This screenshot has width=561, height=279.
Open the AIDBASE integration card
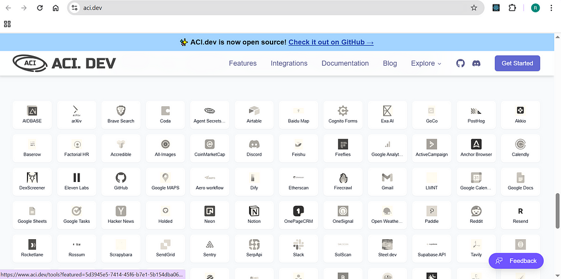(x=32, y=115)
